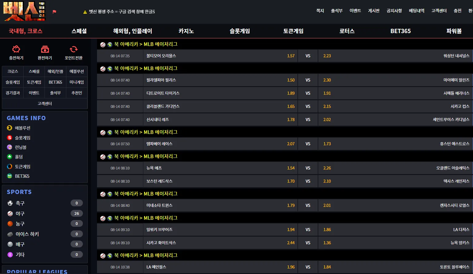Open 이벤트 in the top menu
Viewport: 473px width, 274px height.
(355, 11)
